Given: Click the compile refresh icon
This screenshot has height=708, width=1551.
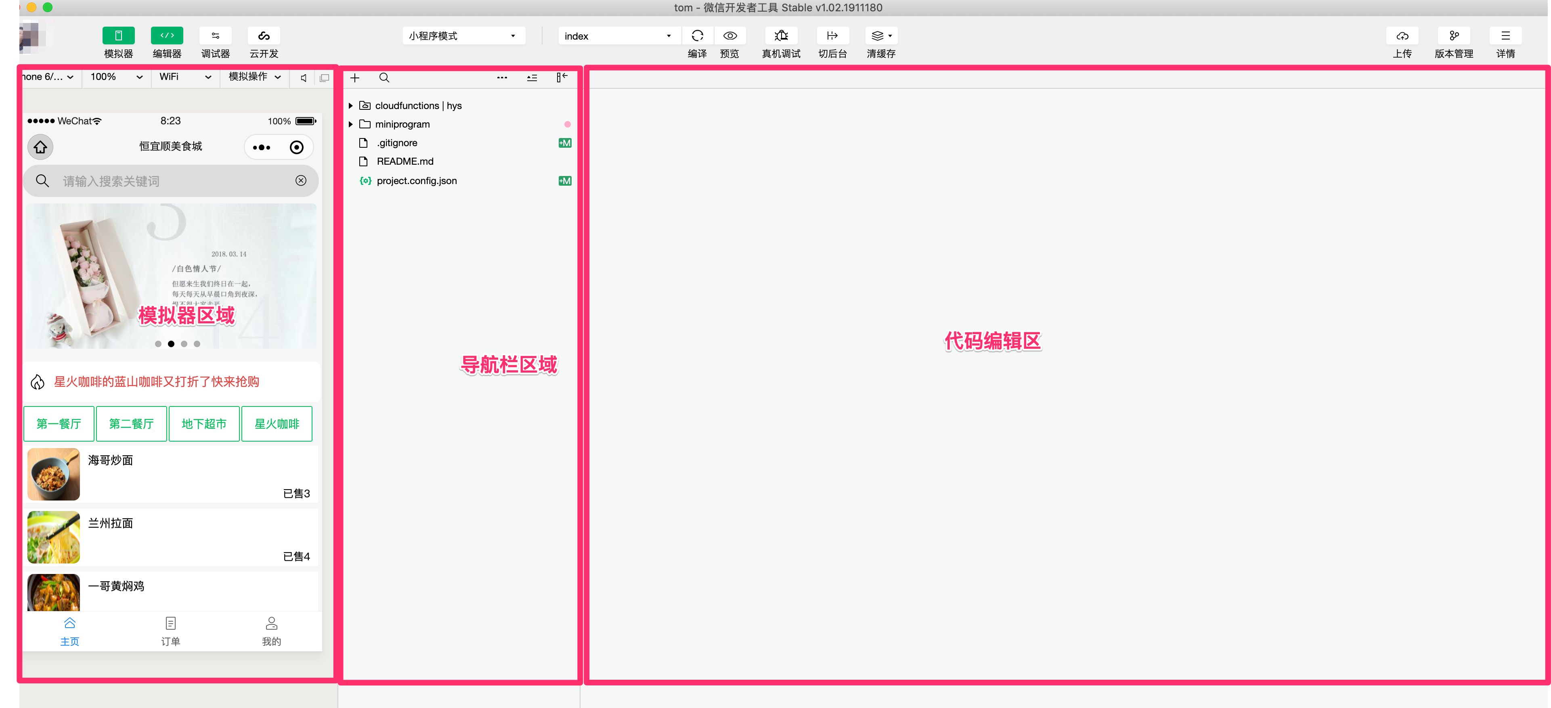Looking at the screenshot, I should pyautogui.click(x=697, y=36).
